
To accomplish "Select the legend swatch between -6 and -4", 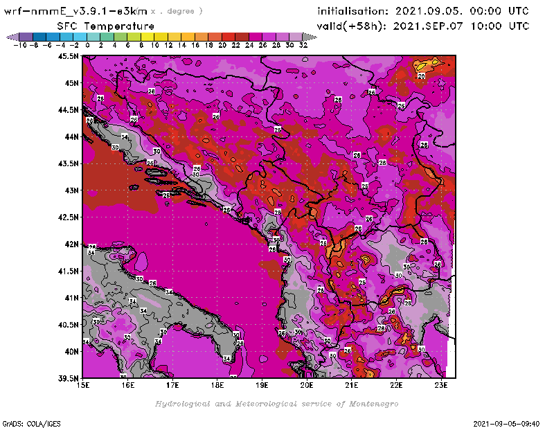I will 53,37.
